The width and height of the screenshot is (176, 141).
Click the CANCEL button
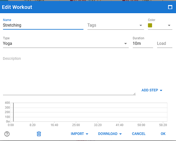pos(139,134)
